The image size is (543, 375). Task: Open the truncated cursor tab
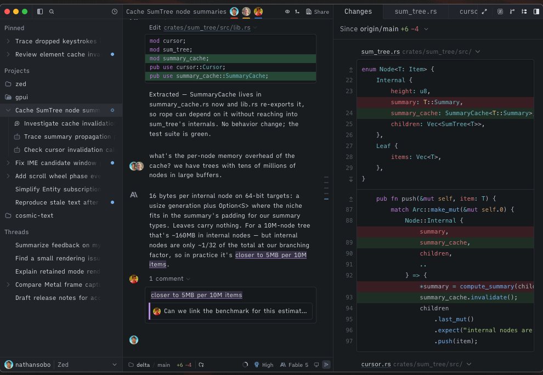point(468,12)
